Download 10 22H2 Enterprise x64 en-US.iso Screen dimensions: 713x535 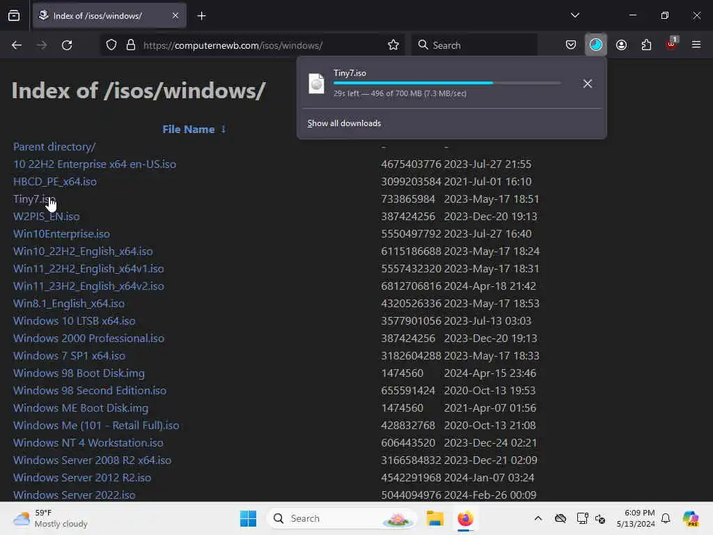click(95, 164)
